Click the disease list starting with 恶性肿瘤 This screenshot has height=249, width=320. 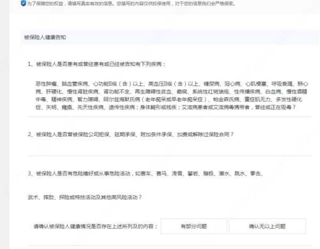[172, 95]
